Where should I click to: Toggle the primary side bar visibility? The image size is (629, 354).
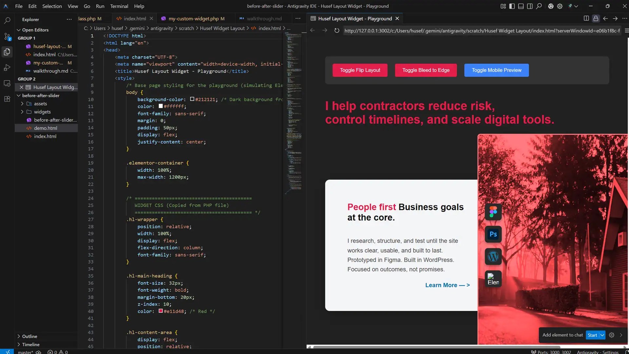click(512, 6)
